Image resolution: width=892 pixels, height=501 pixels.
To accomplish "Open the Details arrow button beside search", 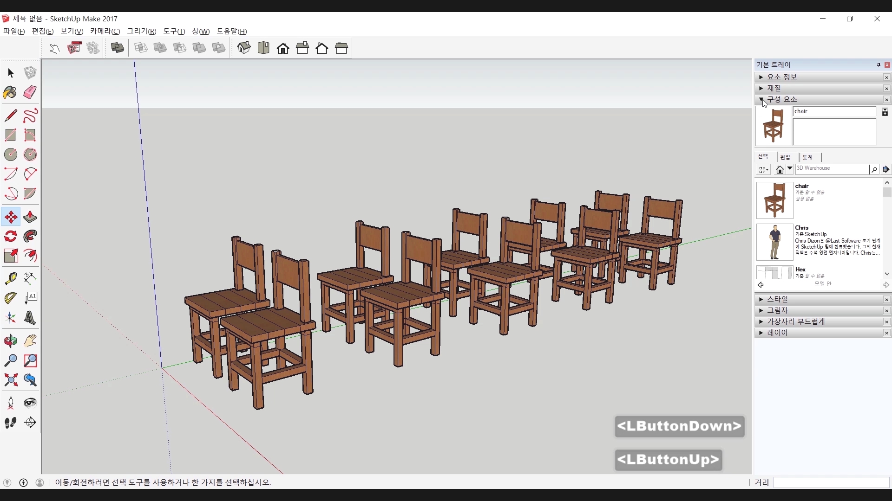I will 886,169.
